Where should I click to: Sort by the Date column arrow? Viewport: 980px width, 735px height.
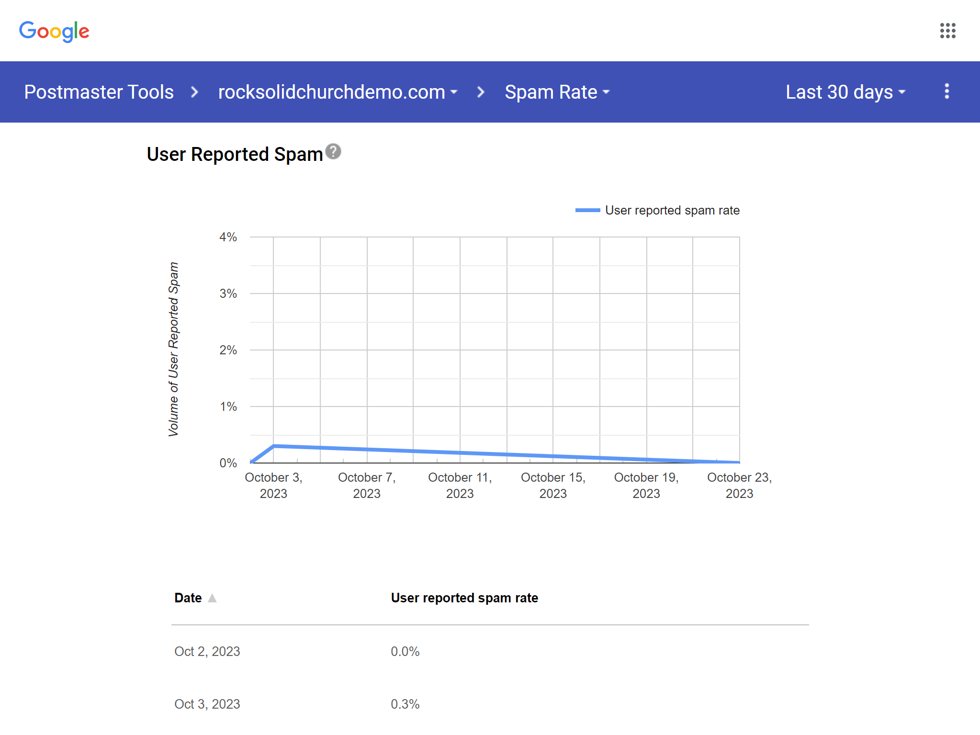point(212,598)
